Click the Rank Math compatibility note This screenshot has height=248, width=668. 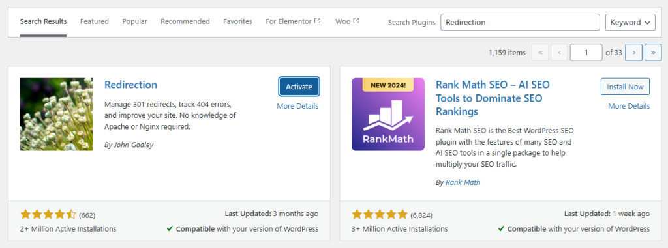coord(574,229)
